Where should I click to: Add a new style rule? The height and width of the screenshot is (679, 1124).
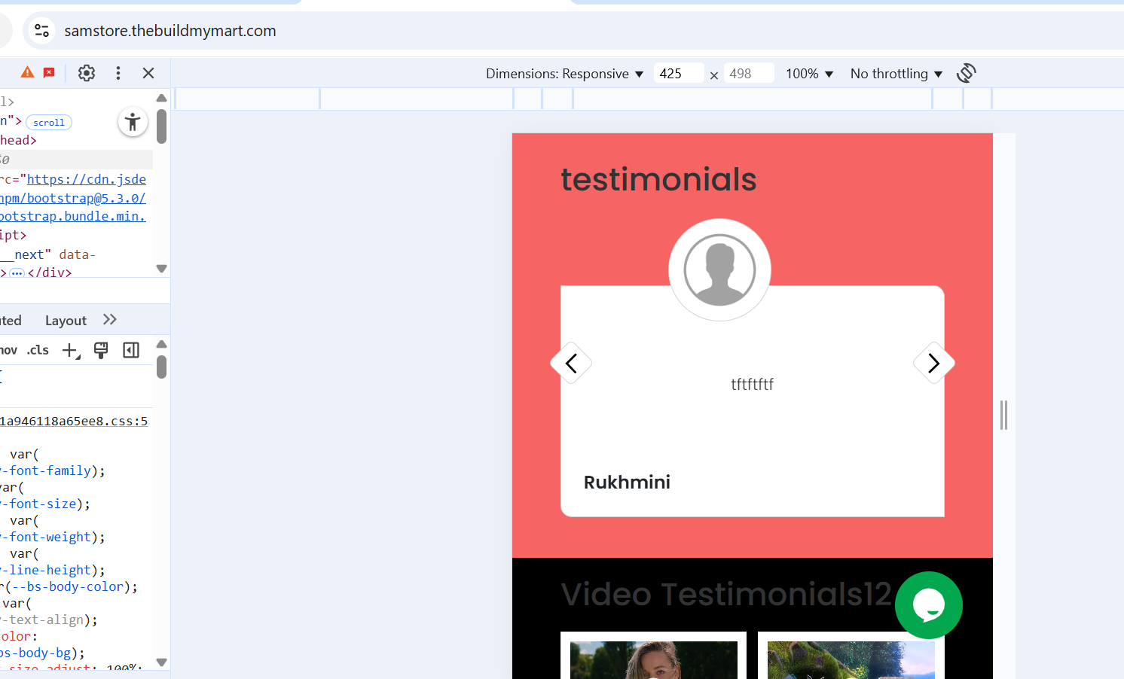(71, 350)
